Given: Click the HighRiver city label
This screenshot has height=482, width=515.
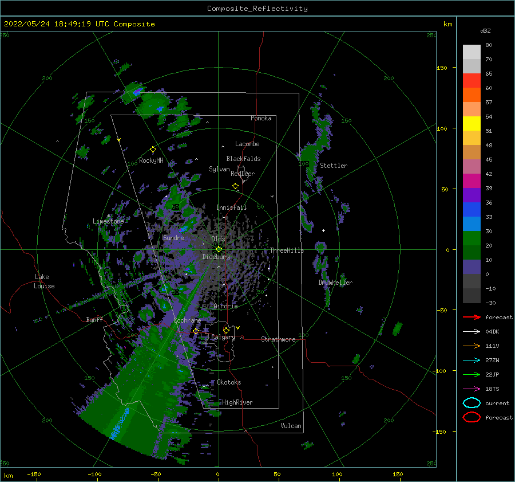Looking at the screenshot, I should pos(237,402).
